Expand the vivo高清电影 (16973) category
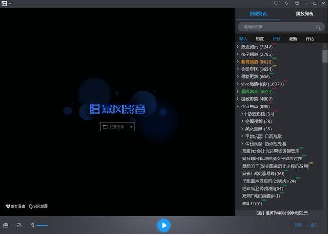 pyautogui.click(x=238, y=84)
